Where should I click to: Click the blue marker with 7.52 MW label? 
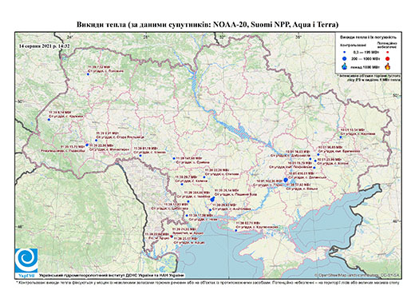click(x=88, y=74)
